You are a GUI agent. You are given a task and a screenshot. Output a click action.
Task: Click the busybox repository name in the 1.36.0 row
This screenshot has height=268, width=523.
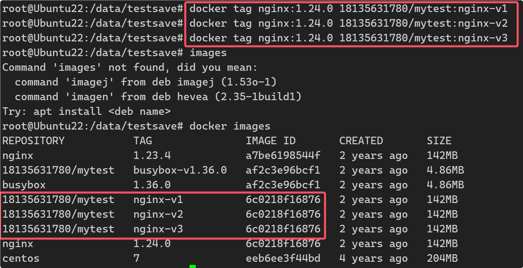(x=24, y=185)
